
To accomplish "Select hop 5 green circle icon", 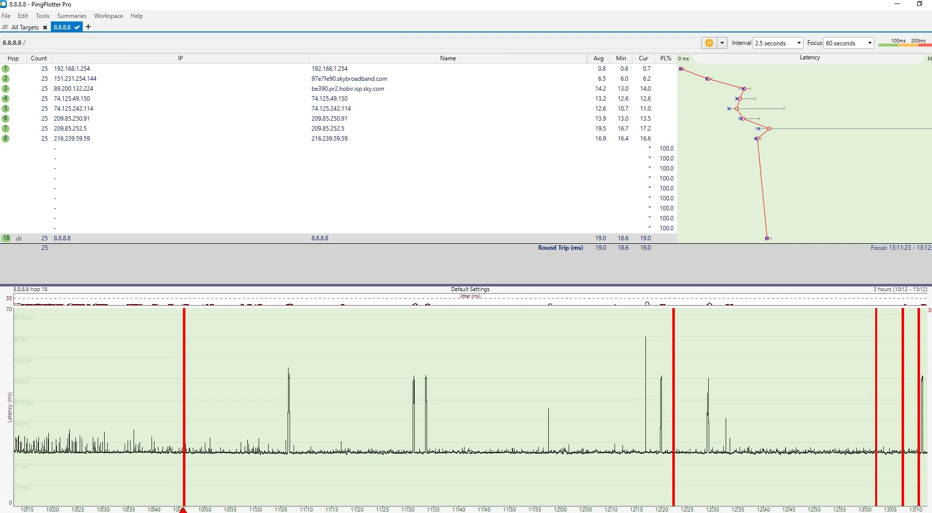I will tap(5, 109).
